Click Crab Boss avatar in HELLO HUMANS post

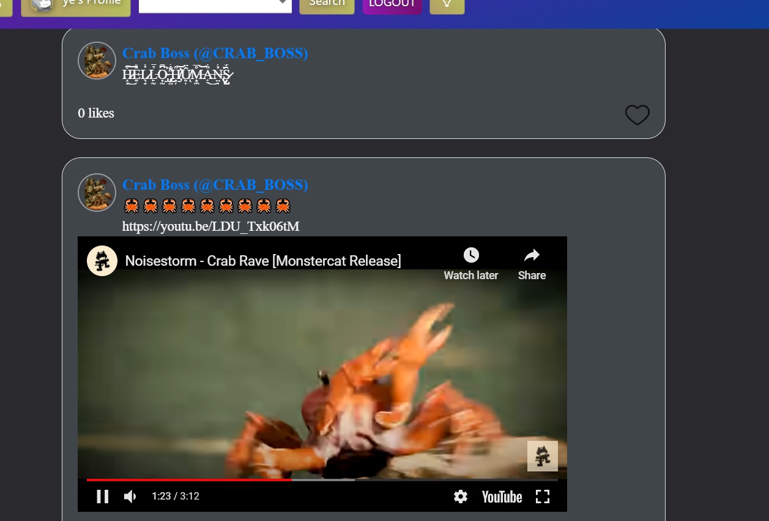[97, 61]
